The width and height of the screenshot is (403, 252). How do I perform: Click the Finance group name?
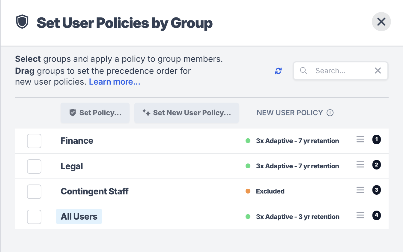coord(77,141)
